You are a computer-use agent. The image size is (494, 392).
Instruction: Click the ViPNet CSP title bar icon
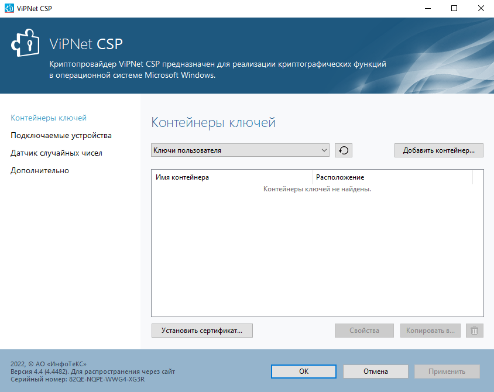9,8
